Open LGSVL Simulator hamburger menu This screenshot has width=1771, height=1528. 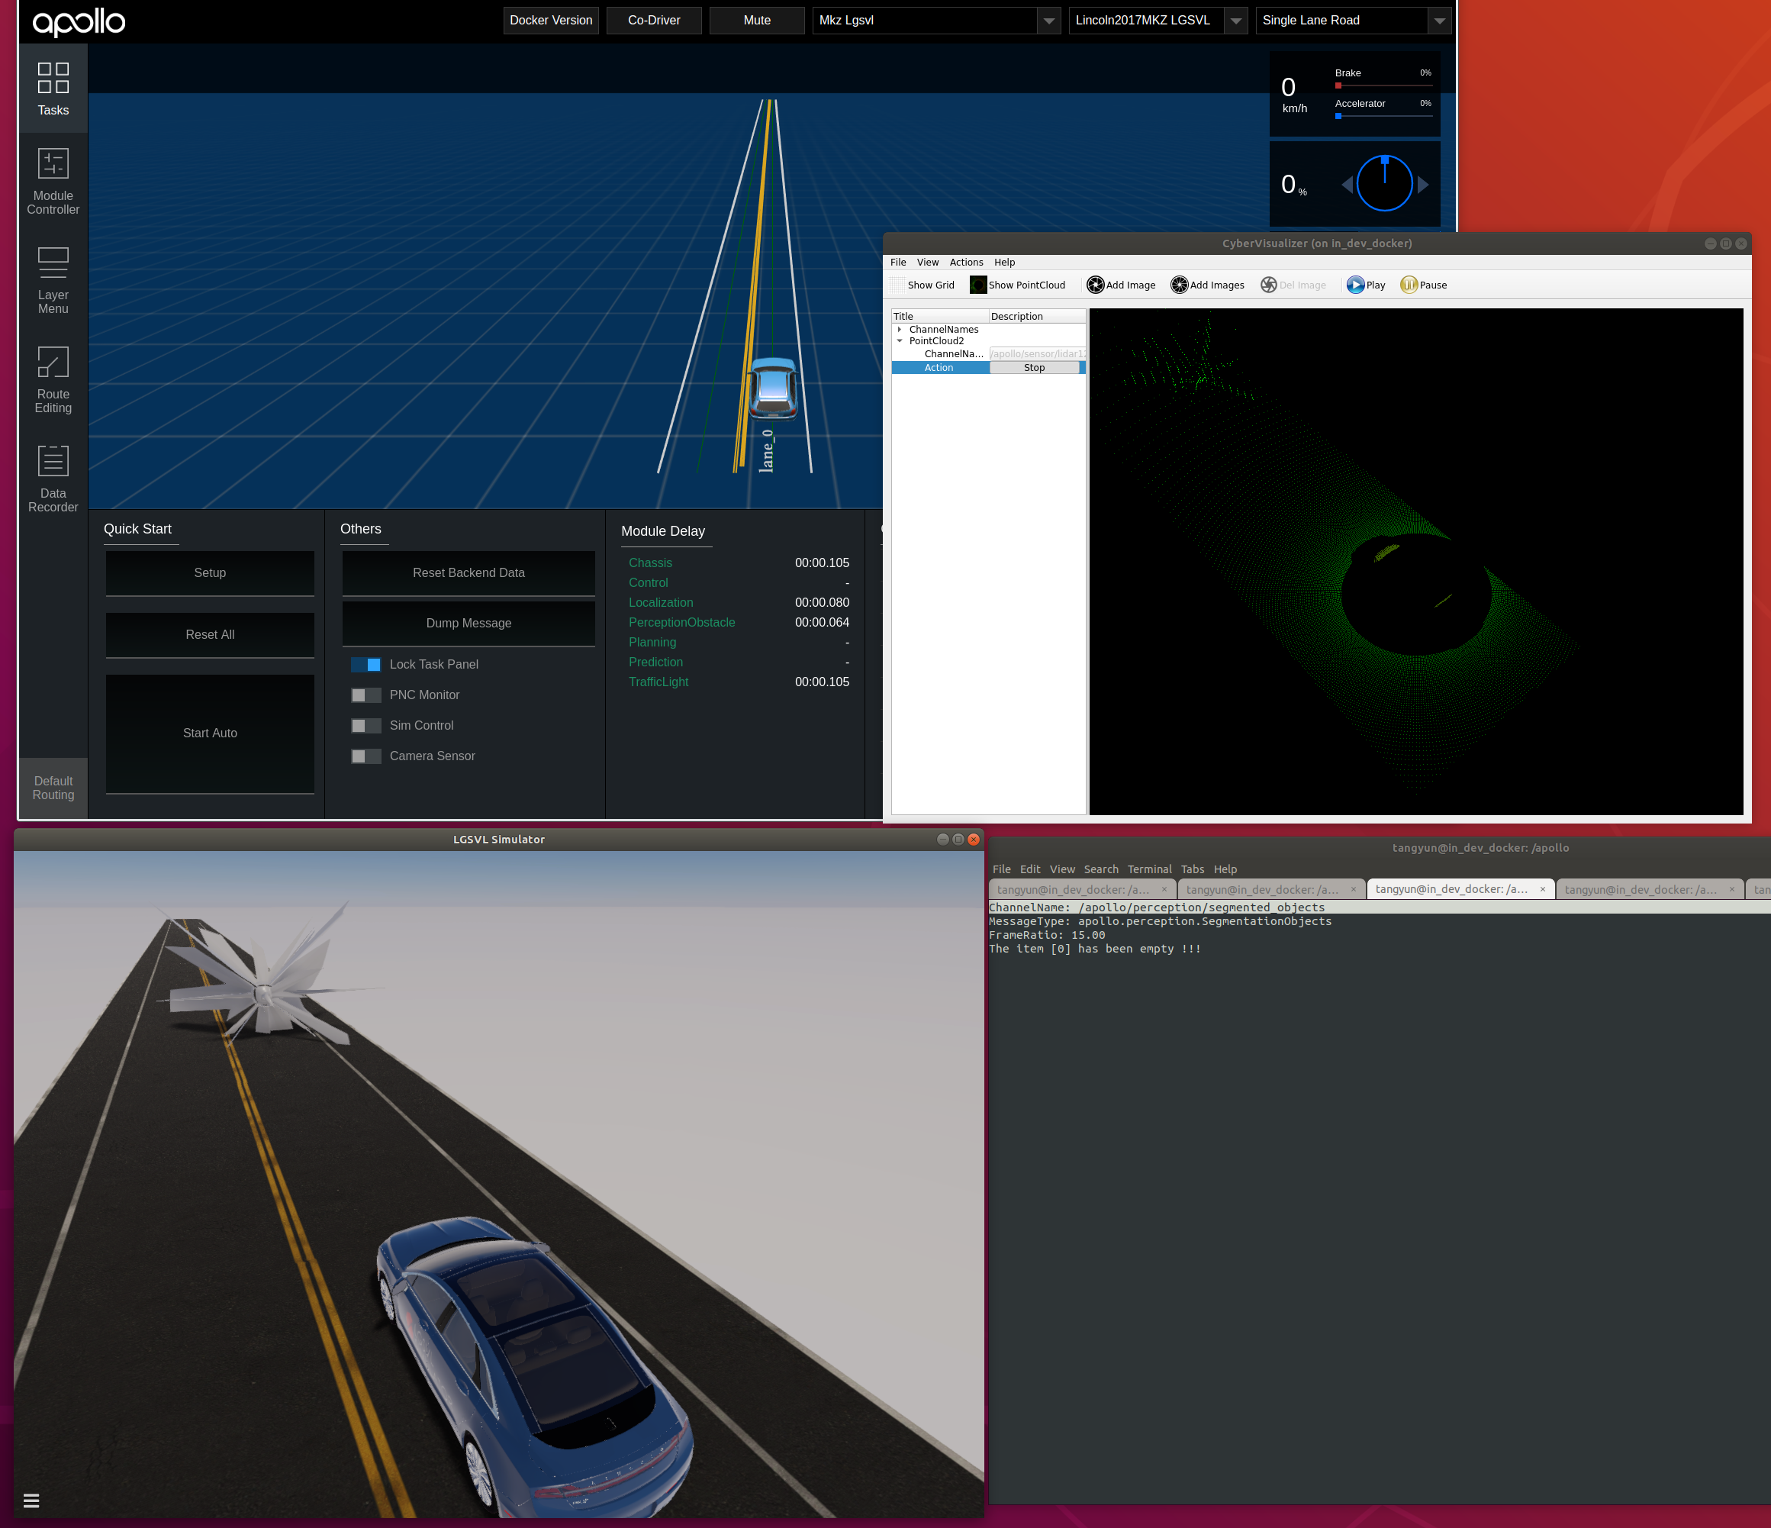[31, 1501]
